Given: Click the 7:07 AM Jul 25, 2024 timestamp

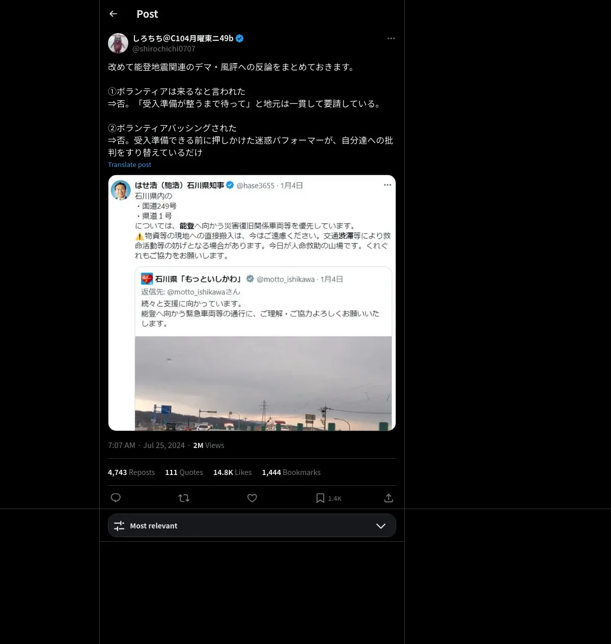Looking at the screenshot, I should click(x=146, y=445).
